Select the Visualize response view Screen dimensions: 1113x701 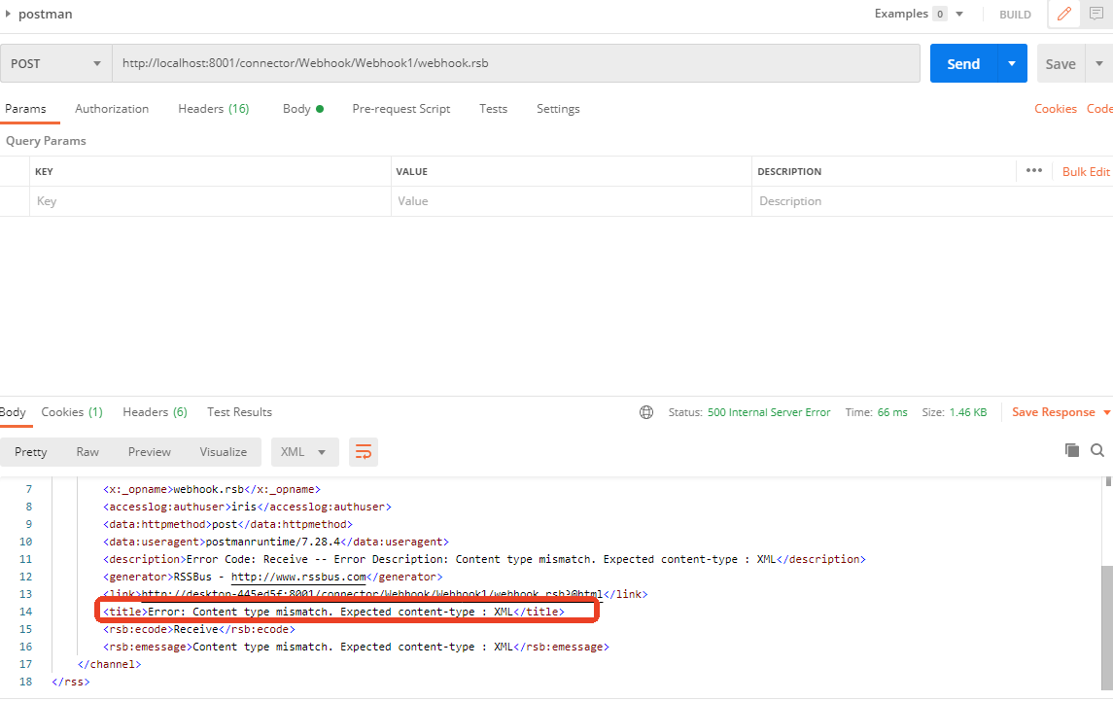223,452
